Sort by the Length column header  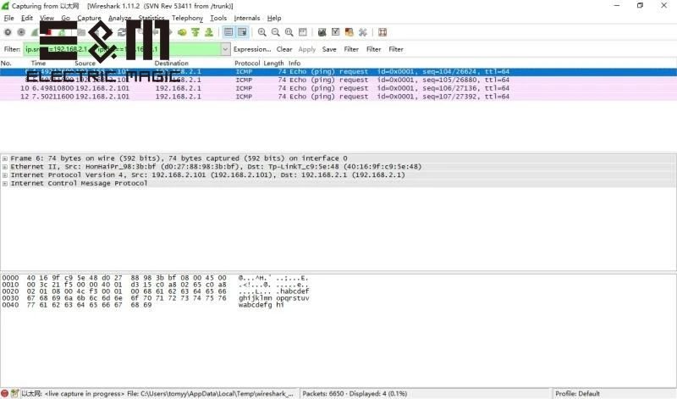273,64
